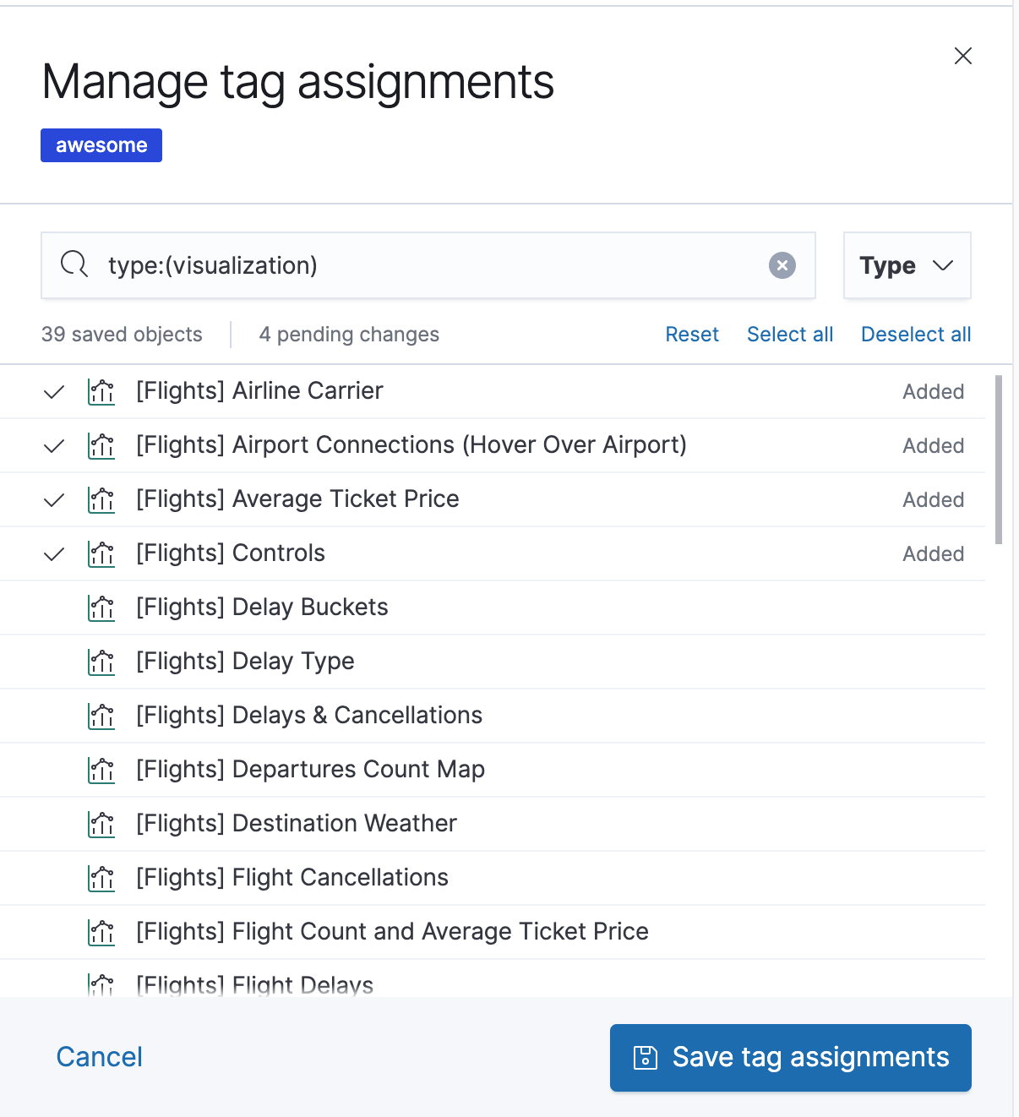Screen dimensions: 1019x1117
Task: Click the visualization icon for [Flights] Controls
Action: click(101, 554)
